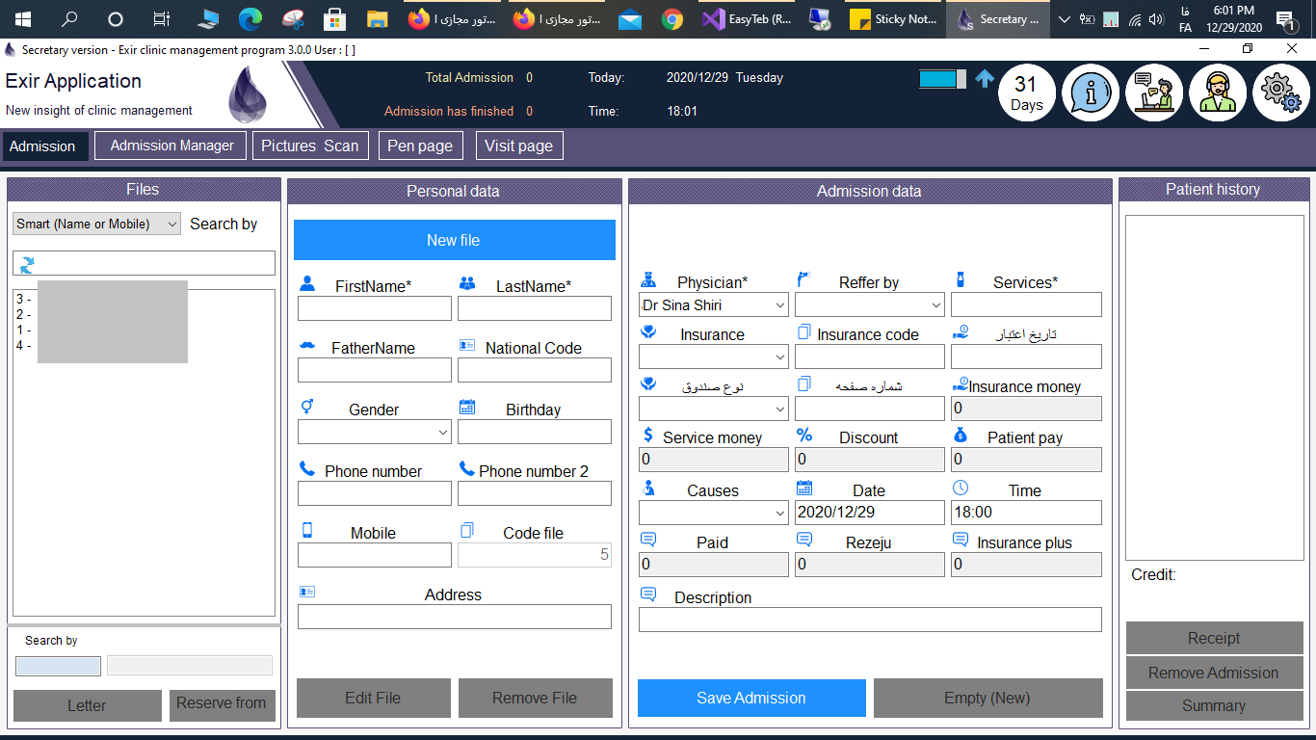This screenshot has height=740, width=1316.
Task: Open the Insurance dropdown
Action: [714, 357]
